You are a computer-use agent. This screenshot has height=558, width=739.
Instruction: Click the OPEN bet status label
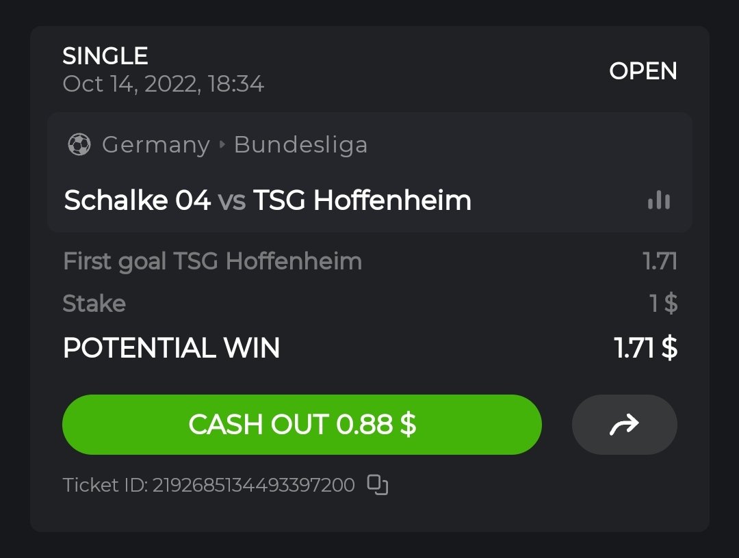(643, 71)
